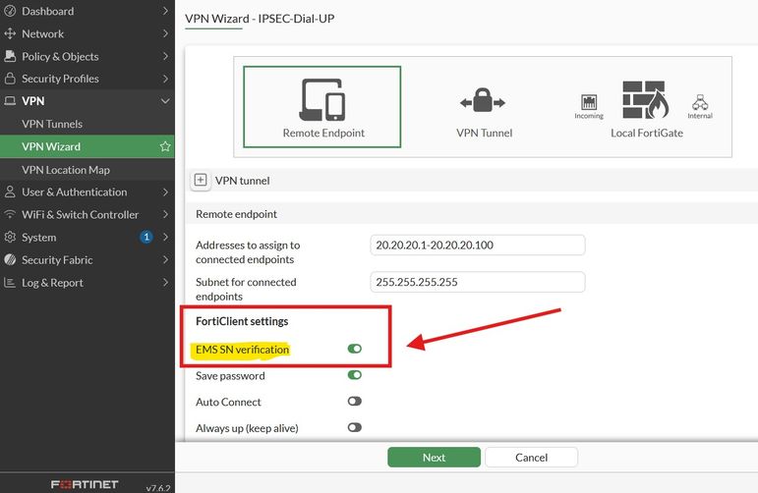The height and width of the screenshot is (493, 758).
Task: Click the Security Fabric icon
Action: click(x=10, y=260)
